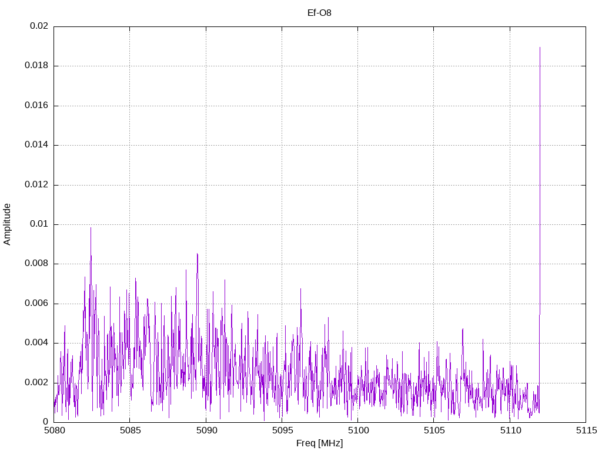Screen dimensions: 602x451
Task: Click the 5105 x-axis tick label
Action: [x=433, y=430]
